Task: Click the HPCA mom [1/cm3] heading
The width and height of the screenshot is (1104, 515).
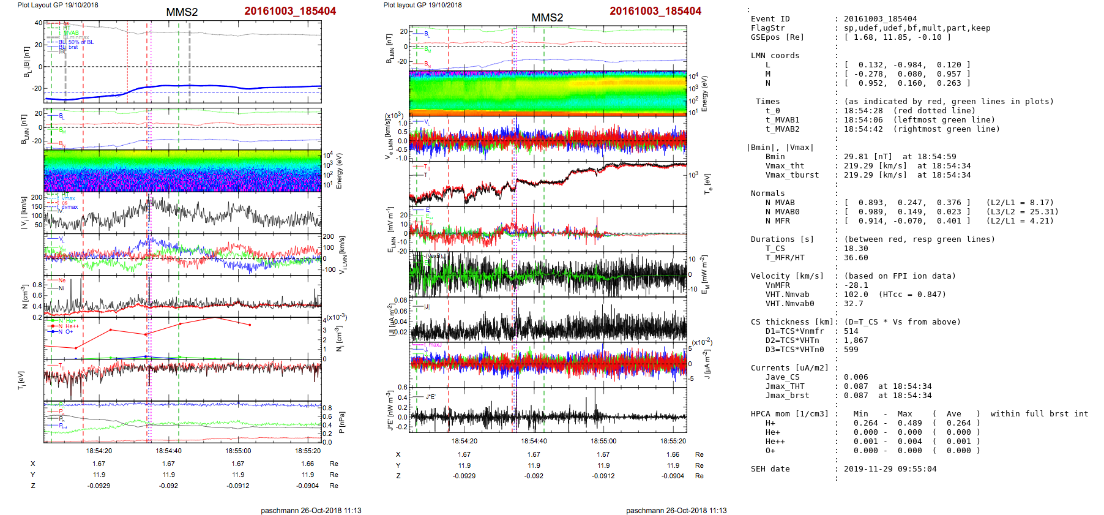Action: click(789, 414)
